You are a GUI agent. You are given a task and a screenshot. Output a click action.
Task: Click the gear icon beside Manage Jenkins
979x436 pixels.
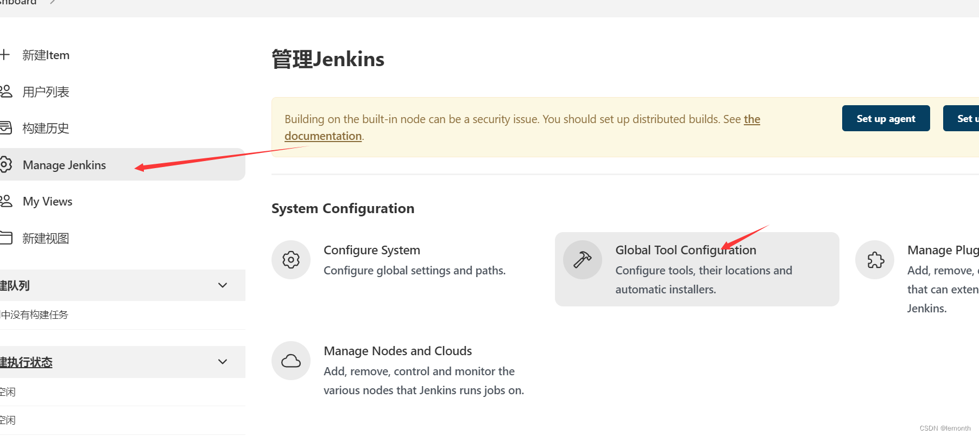click(x=6, y=164)
